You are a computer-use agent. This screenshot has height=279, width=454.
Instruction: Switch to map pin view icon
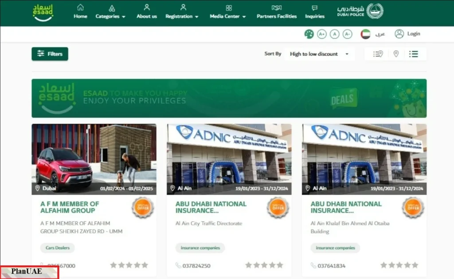pyautogui.click(x=396, y=54)
